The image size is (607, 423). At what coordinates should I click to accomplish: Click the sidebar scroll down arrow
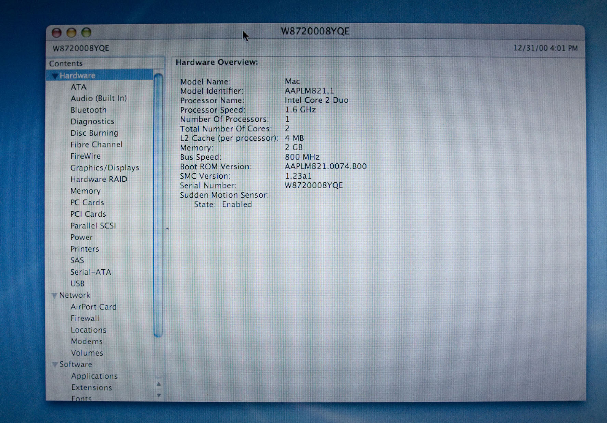tap(159, 395)
